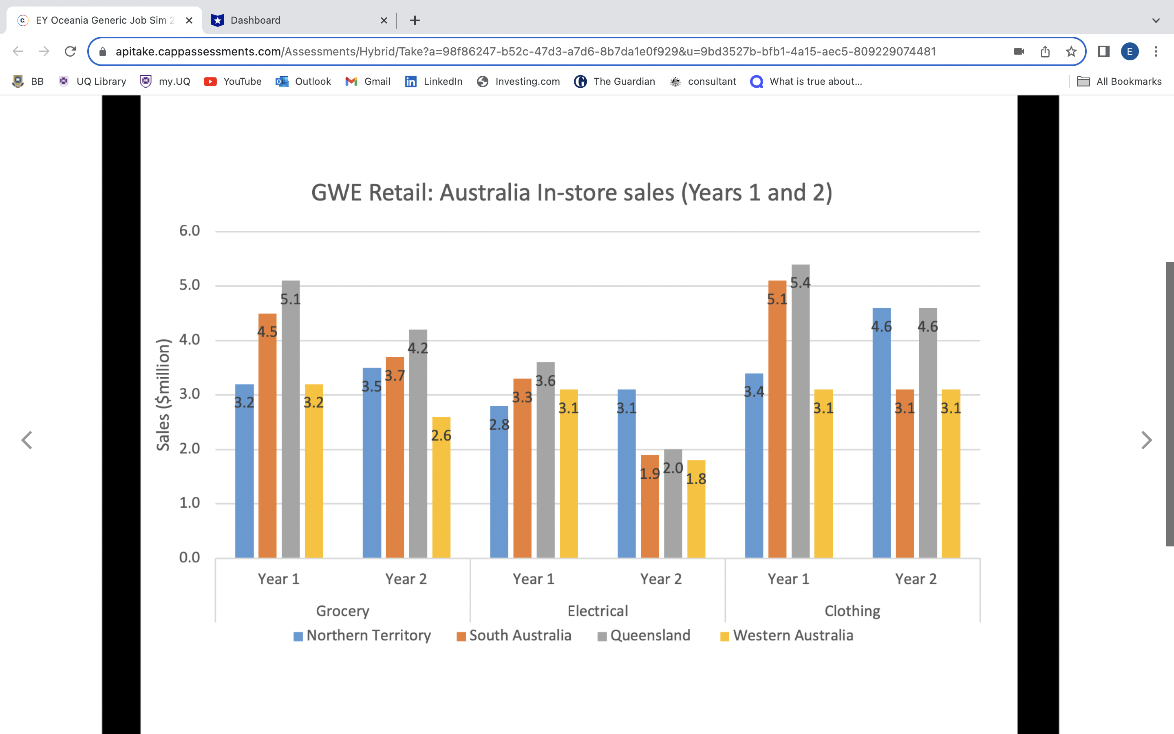This screenshot has height=734, width=1174.
Task: Click the browser forward arrow
Action: pyautogui.click(x=44, y=51)
